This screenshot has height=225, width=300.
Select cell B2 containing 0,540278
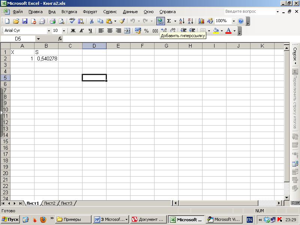tap(46, 58)
